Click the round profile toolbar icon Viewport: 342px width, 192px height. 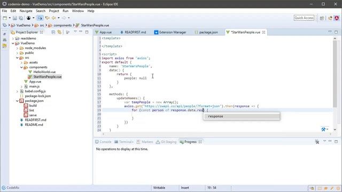point(28,18)
